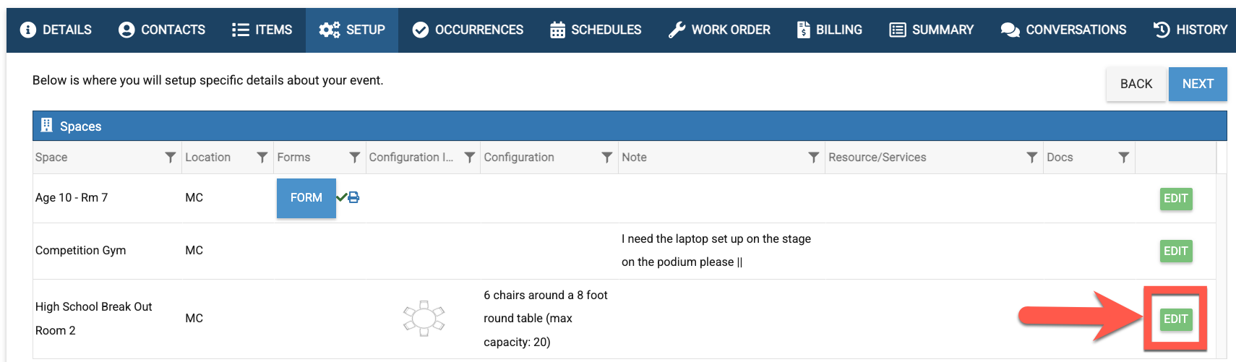Open the Configuration column filter funnel
This screenshot has width=1236, height=362.
click(607, 158)
